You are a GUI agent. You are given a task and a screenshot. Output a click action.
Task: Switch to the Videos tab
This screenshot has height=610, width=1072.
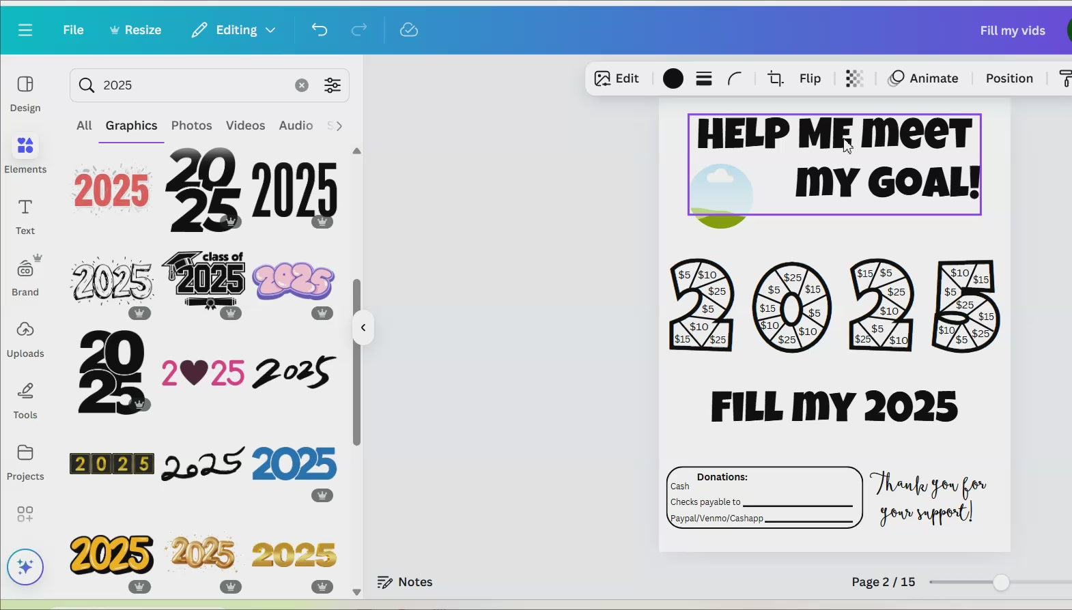(x=245, y=126)
